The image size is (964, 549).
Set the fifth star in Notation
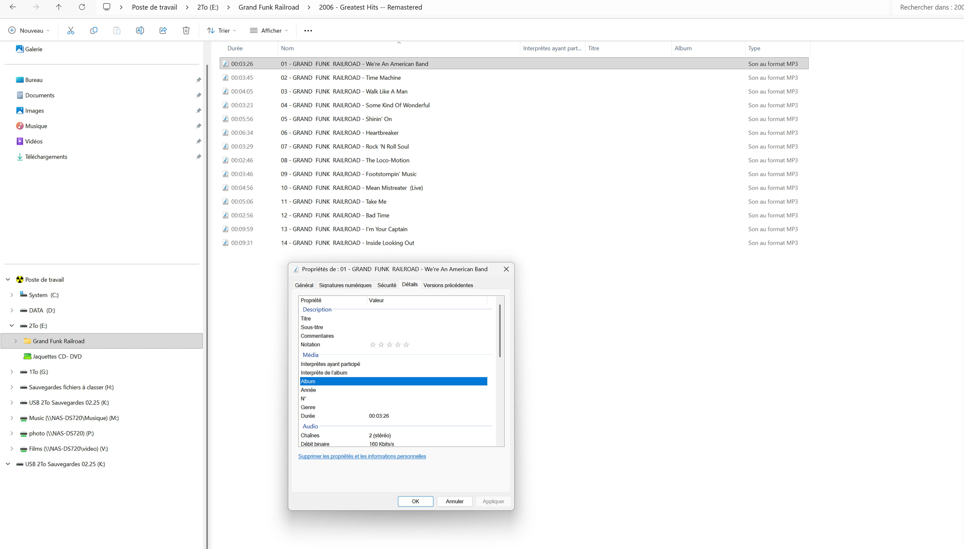[406, 345]
